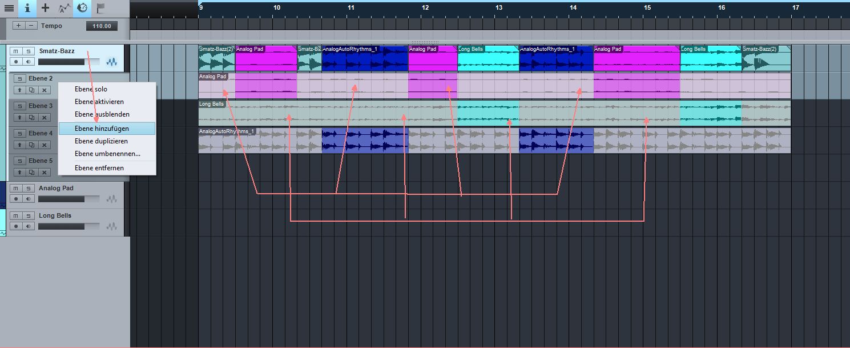Select 'Ebene entfernen' in the context menu

coord(107,168)
